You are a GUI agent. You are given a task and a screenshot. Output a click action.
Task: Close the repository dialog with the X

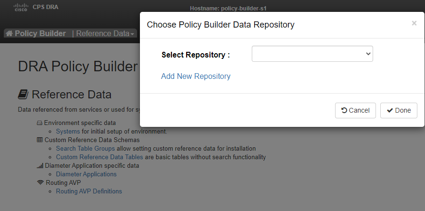point(414,23)
